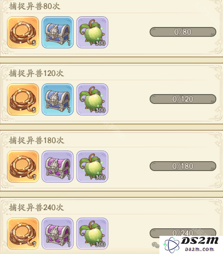Image resolution: width=223 pixels, height=254 pixels.
Task: Click the 0/180 progress button
Action: coord(183,166)
